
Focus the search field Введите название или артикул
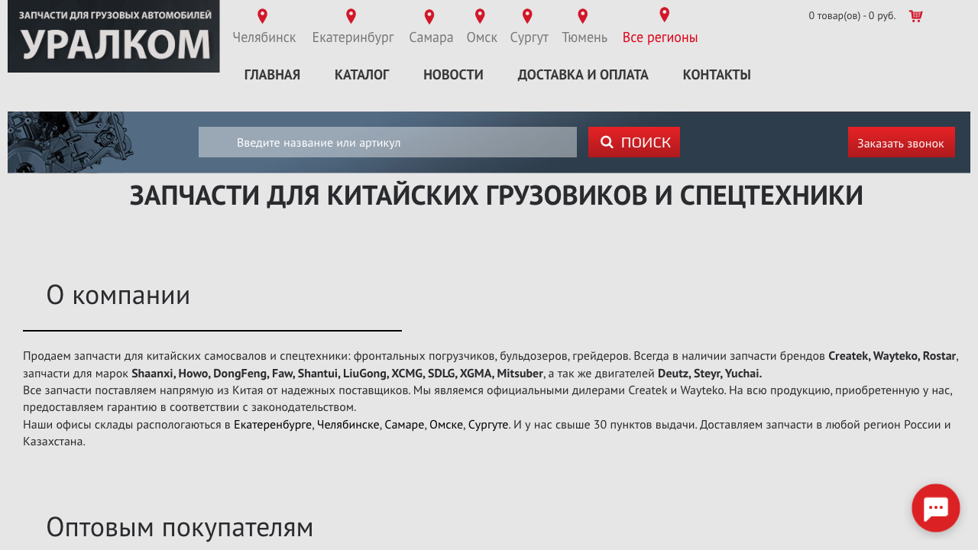387,142
